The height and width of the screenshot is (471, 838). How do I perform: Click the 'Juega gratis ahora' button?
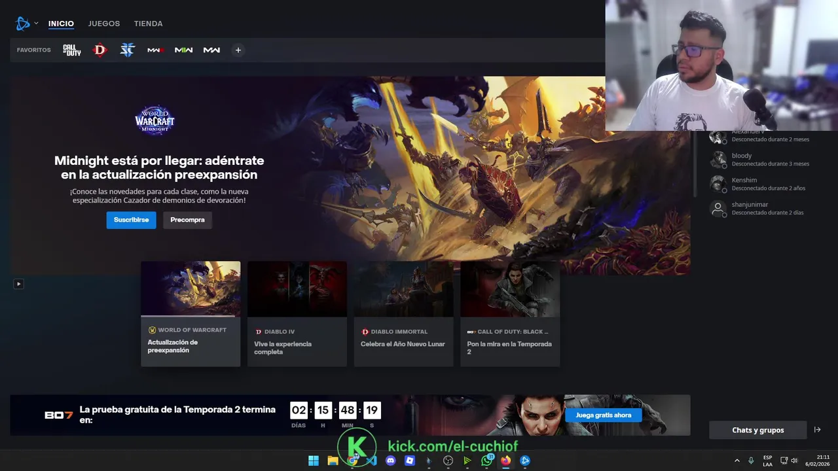(x=603, y=415)
